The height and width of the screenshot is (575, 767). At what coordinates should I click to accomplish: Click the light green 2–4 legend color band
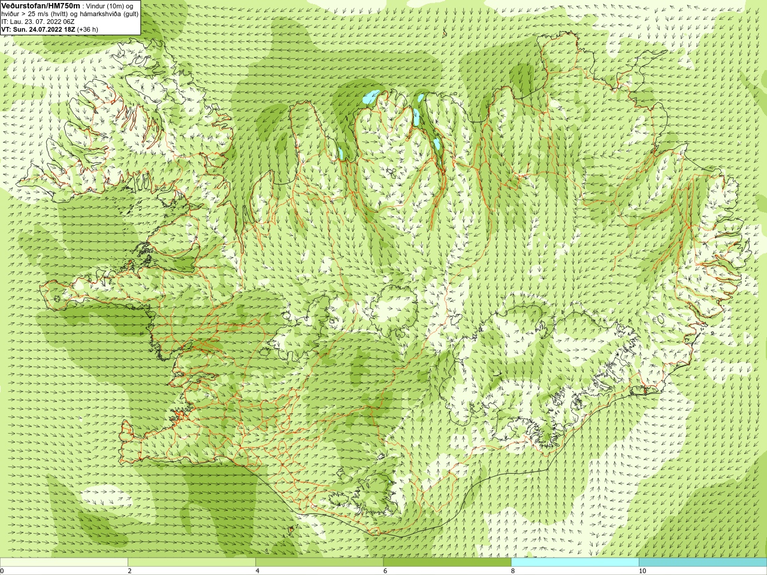pos(192,562)
